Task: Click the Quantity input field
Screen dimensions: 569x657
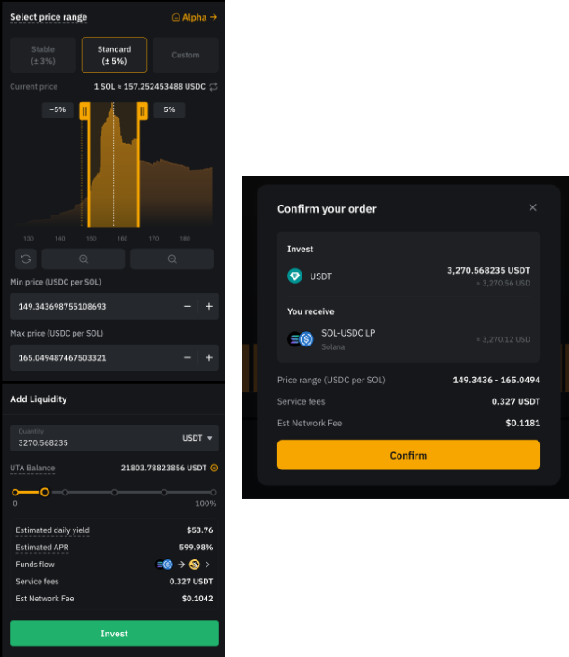Action: coord(90,442)
